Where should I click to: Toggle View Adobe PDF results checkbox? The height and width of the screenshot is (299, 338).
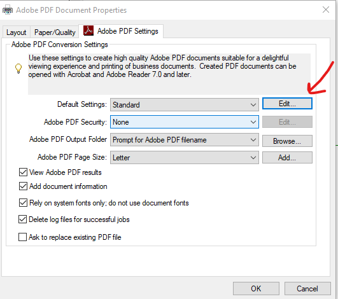tap(23, 172)
